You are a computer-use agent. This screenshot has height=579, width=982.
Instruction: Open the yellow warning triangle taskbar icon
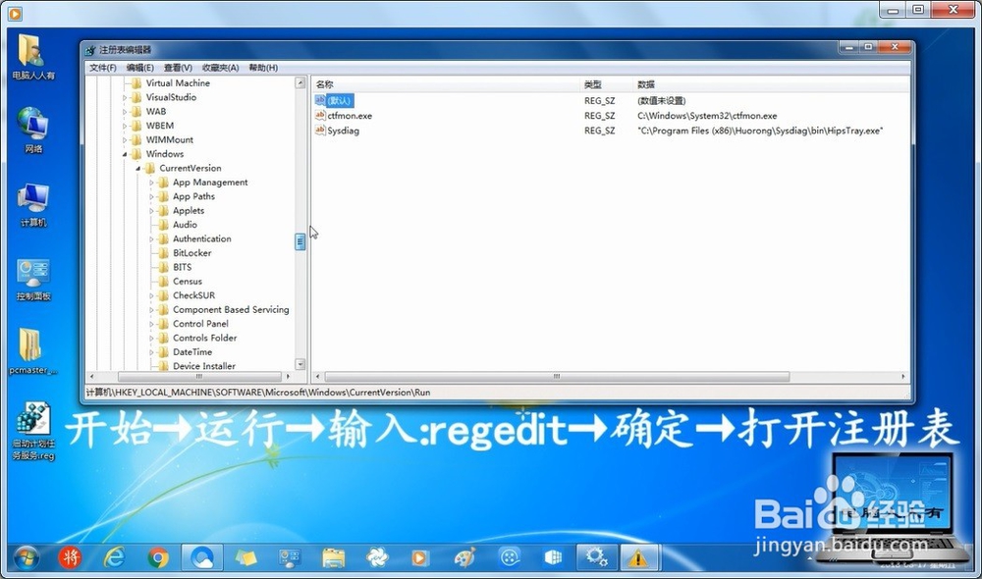[638, 557]
